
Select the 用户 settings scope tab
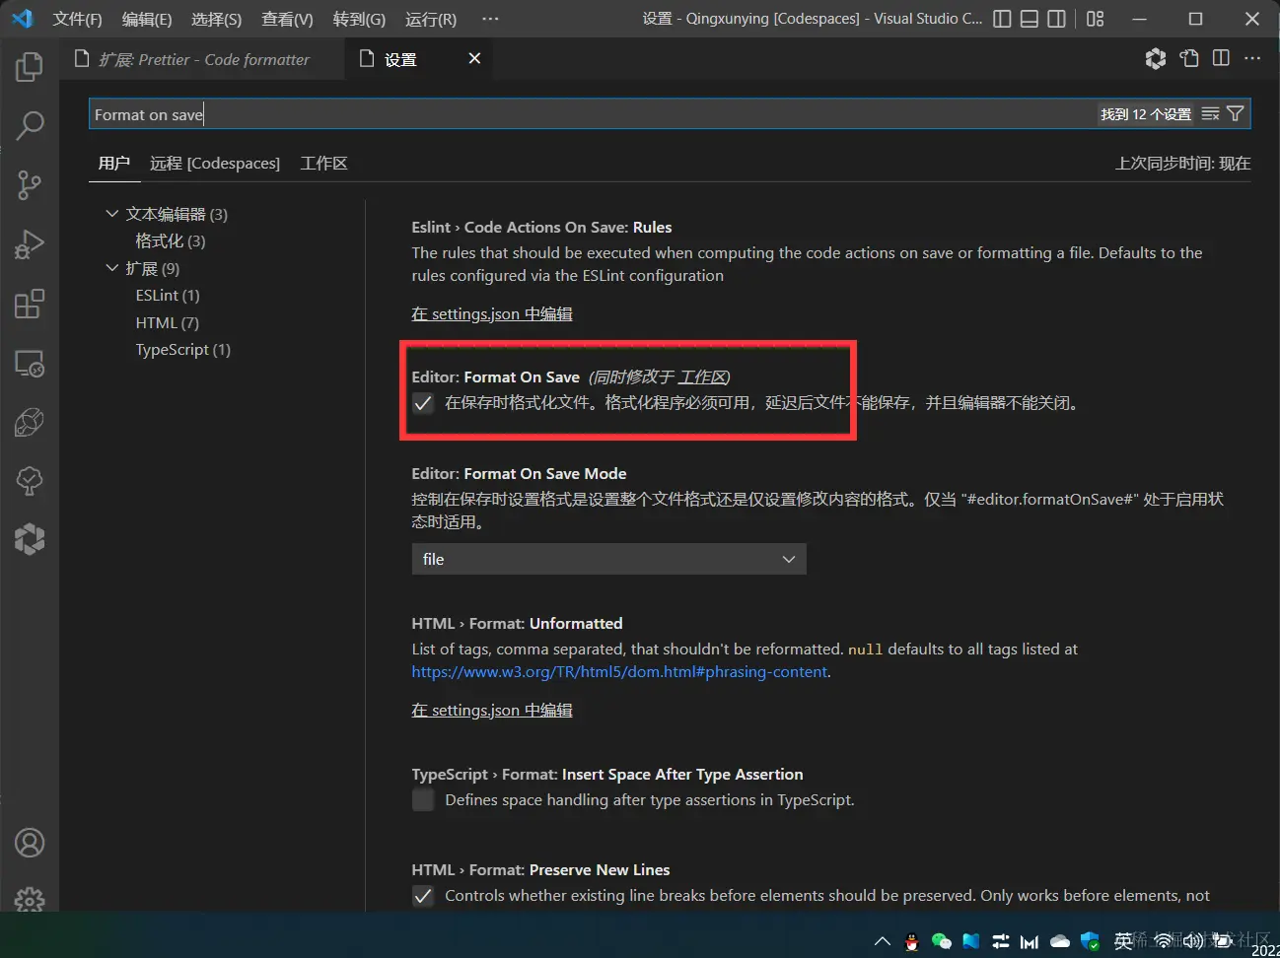click(x=114, y=164)
